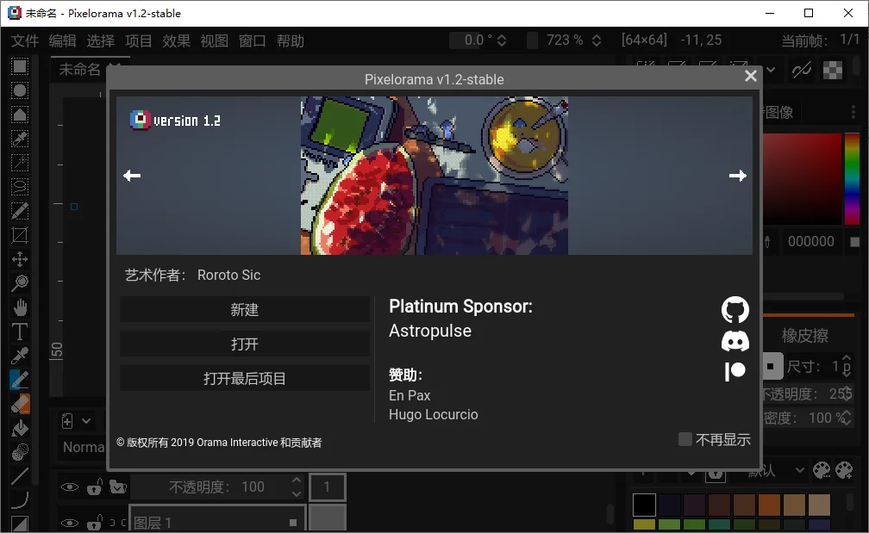Open the 效果 menu

click(x=176, y=41)
